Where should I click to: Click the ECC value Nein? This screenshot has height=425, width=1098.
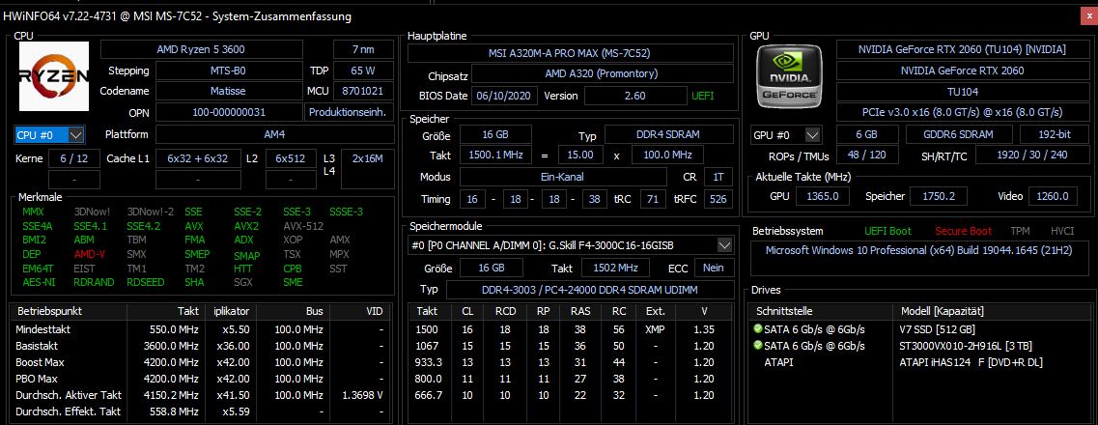tap(715, 268)
